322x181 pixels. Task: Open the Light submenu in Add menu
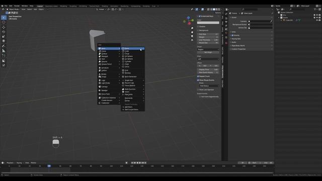109,80
